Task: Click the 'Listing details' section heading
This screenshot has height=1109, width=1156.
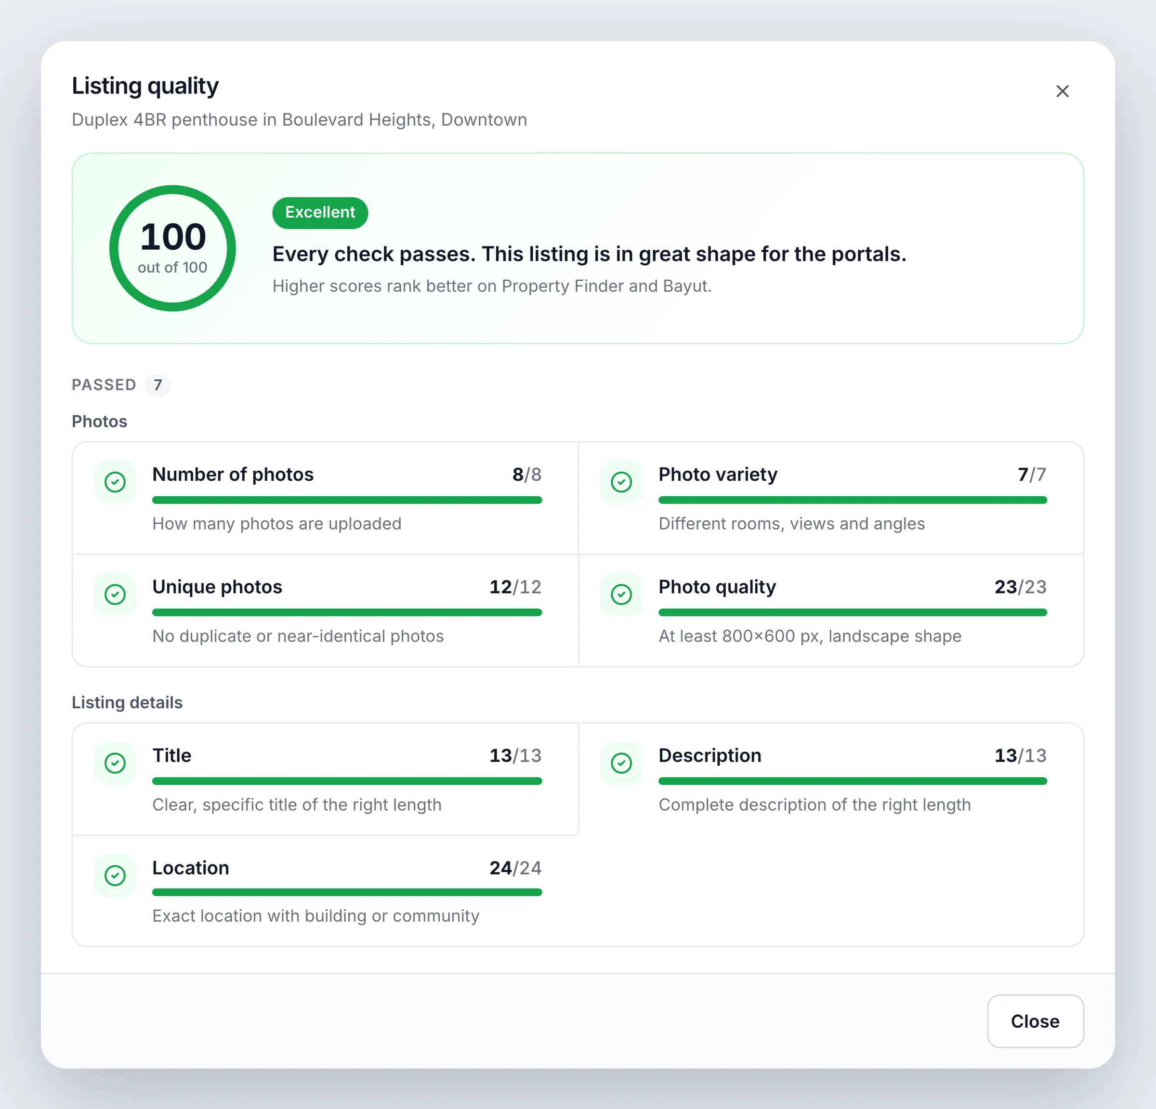Action: [x=127, y=702]
